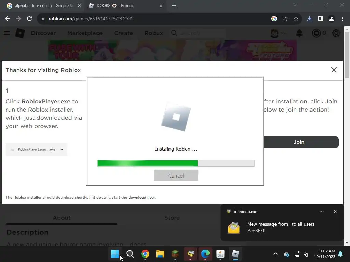Open the Chrome downloads icon
The image size is (350, 262).
point(309,19)
